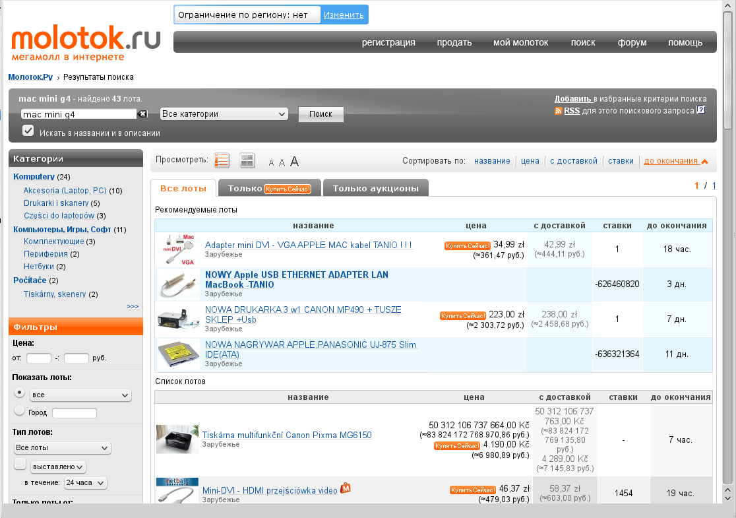This screenshot has height=518, width=736.
Task: Select the medium font size A
Action: click(282, 162)
